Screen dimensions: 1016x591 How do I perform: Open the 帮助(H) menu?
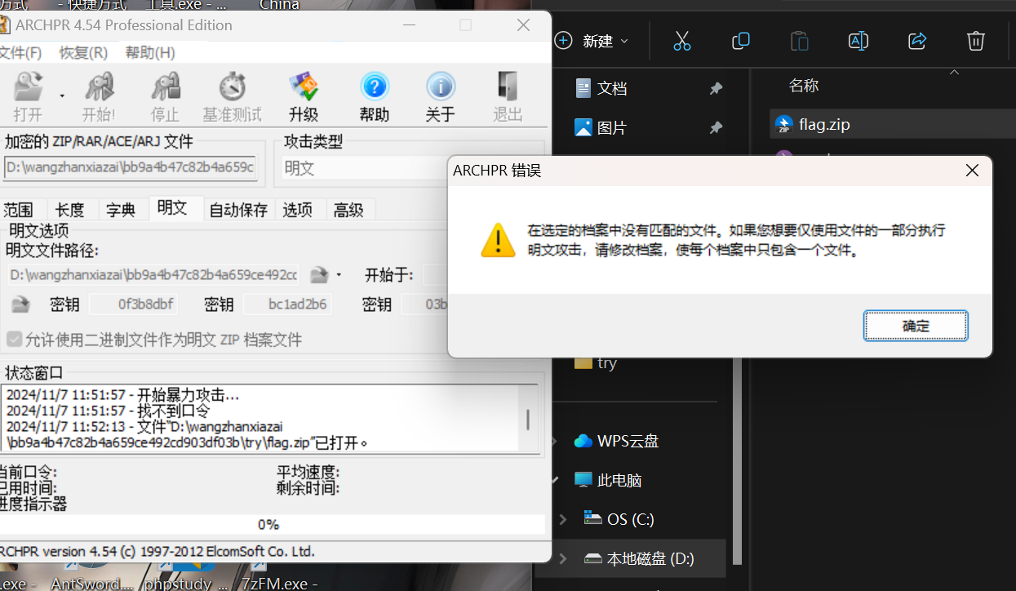(x=150, y=53)
